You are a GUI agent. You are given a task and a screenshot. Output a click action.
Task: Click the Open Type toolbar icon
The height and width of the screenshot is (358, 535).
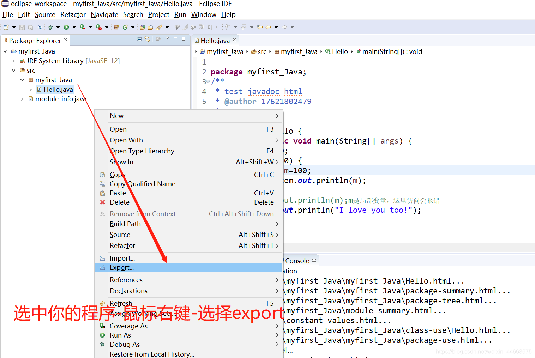click(x=142, y=27)
